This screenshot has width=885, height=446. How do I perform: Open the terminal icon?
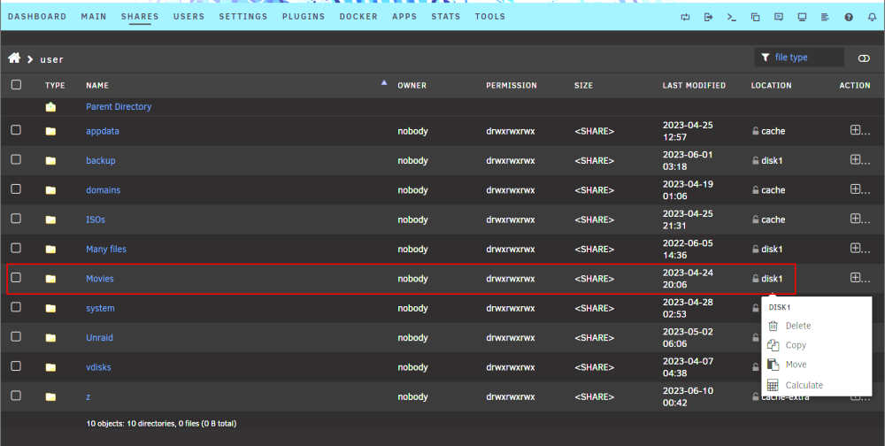(x=732, y=17)
